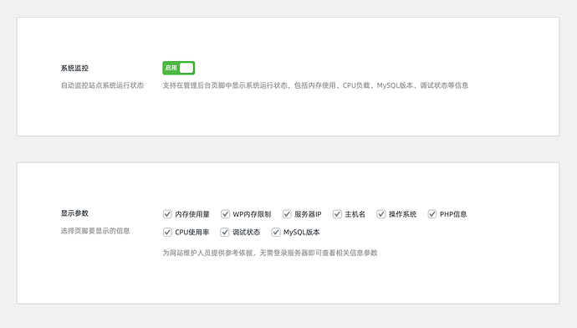Uncheck the CPU使用率 checkbox
Viewport: 577px width, 328px height.
[167, 232]
